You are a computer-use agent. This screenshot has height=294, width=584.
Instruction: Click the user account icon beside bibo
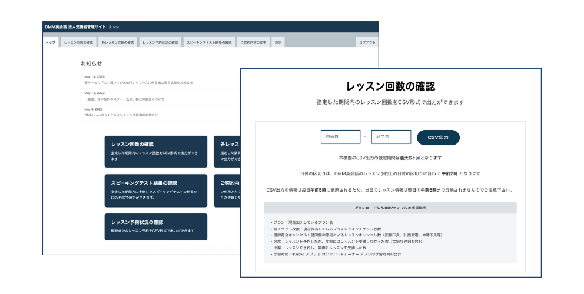[x=110, y=27]
